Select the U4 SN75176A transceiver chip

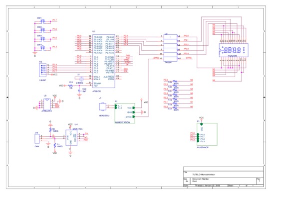(71, 138)
